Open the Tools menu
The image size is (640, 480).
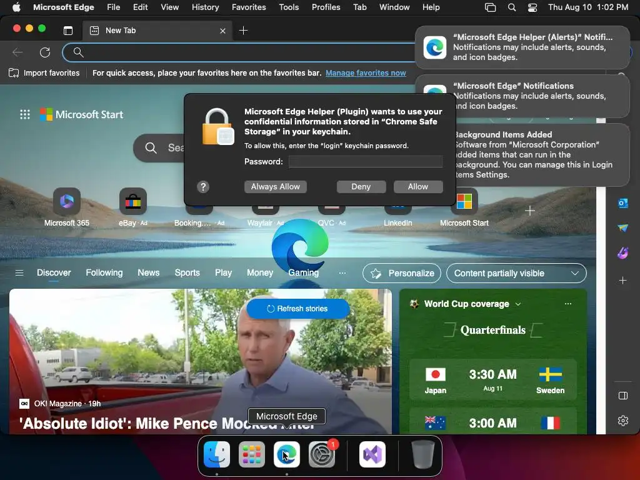(x=289, y=7)
